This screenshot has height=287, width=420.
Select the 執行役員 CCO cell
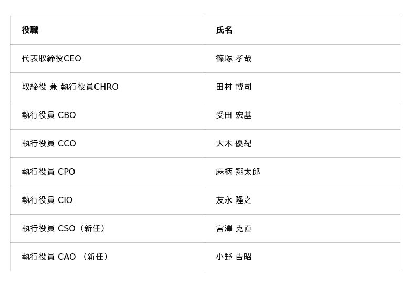tap(49, 144)
